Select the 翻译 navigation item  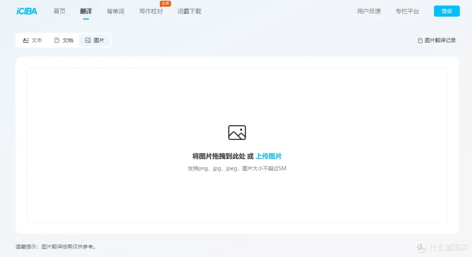coord(86,11)
